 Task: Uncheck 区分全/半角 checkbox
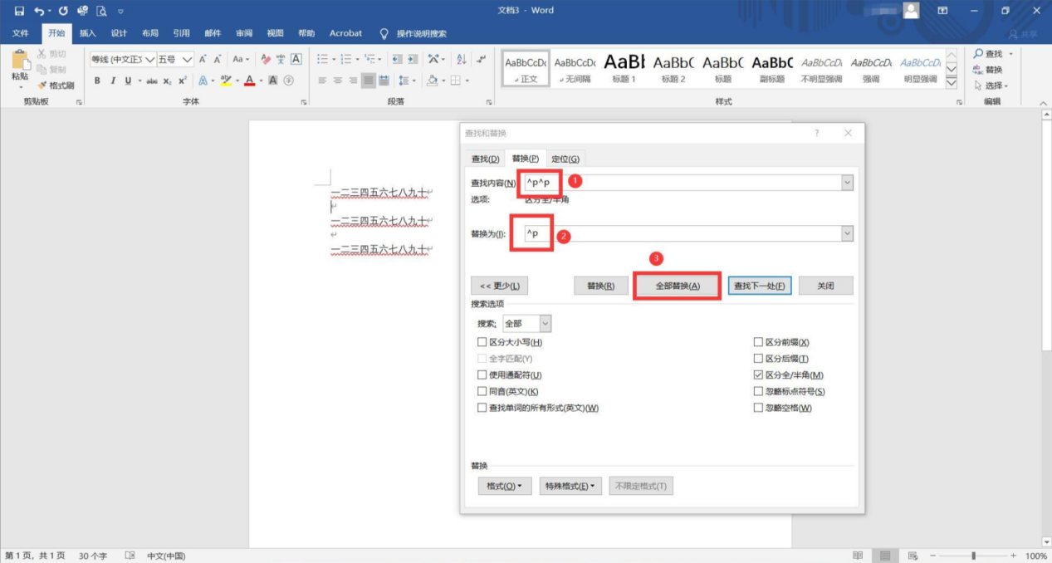[758, 375]
